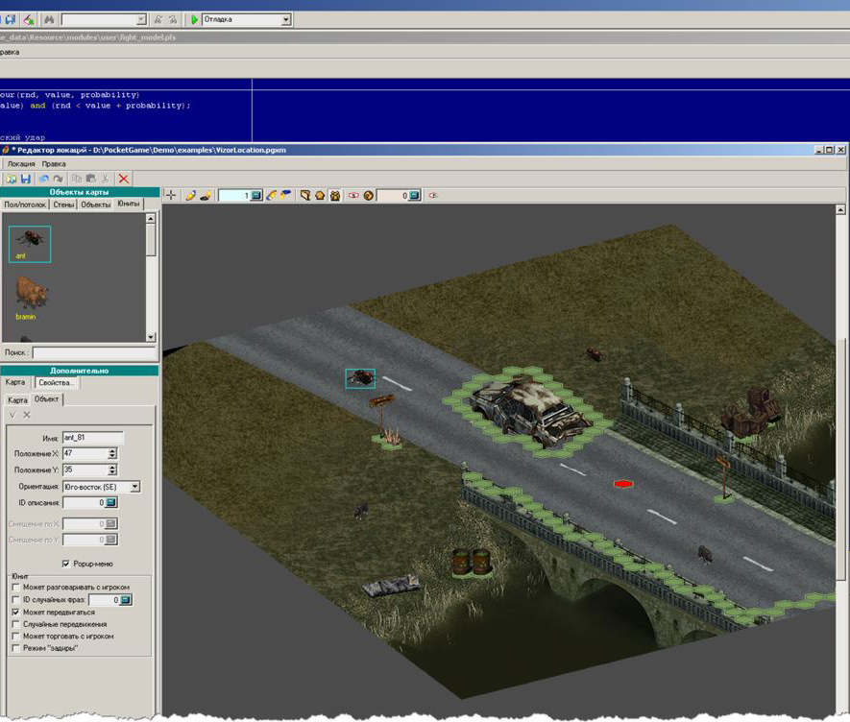Click the undo arrow in the editor toolbar
Screen dimensions: 850x722
point(43,179)
